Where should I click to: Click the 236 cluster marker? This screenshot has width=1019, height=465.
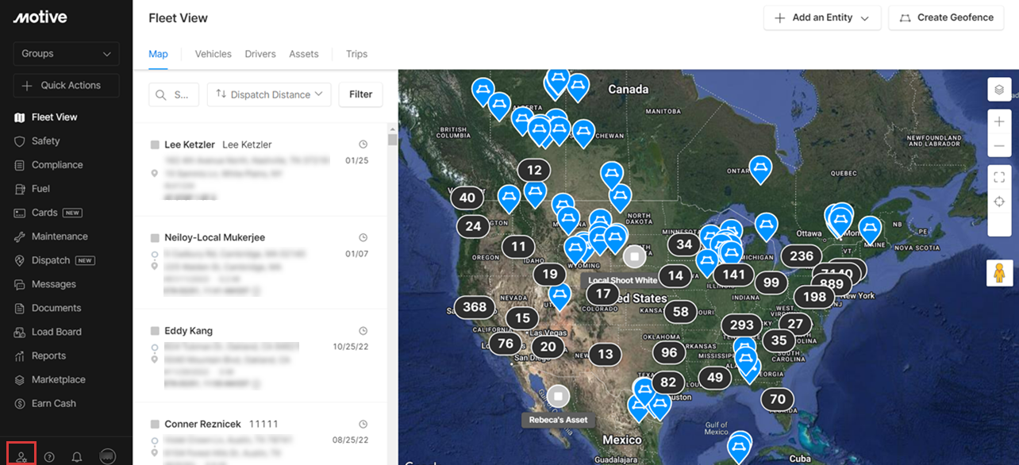pyautogui.click(x=802, y=256)
